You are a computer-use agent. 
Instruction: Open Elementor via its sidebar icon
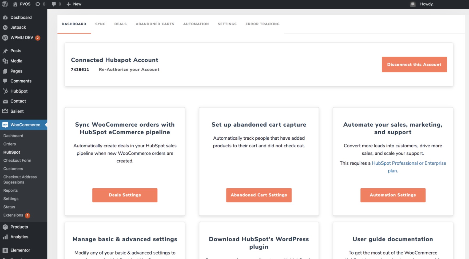click(x=5, y=250)
